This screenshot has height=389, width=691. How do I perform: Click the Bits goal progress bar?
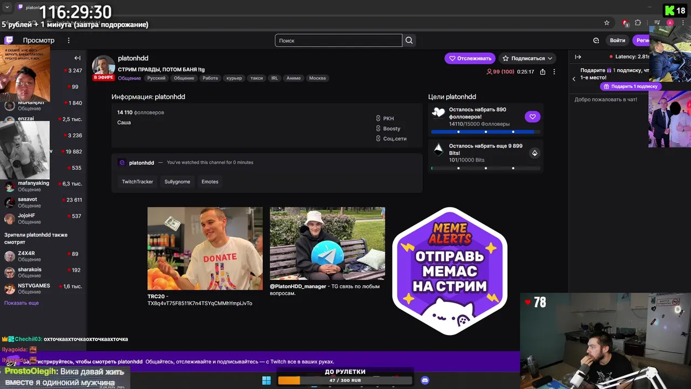(486, 168)
